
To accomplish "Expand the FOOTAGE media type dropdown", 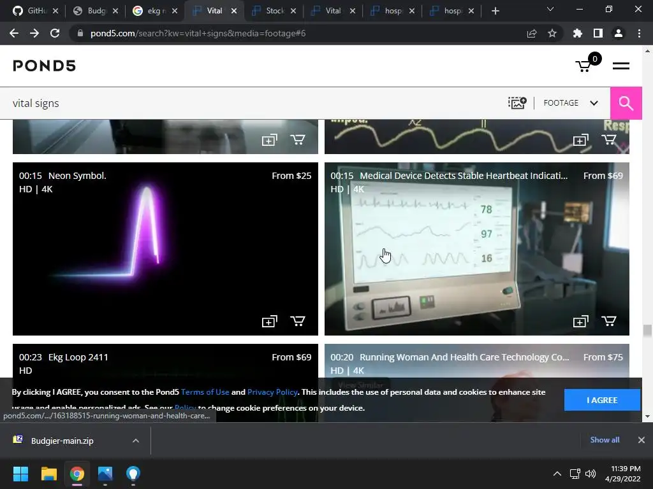I will [571, 103].
